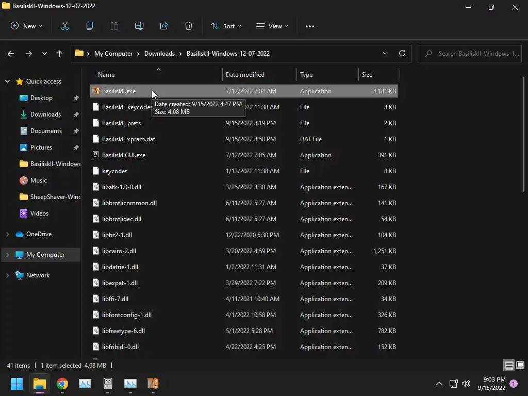Viewport: 528px width, 396px height.
Task: Select the keycodes file row
Action: (244, 171)
